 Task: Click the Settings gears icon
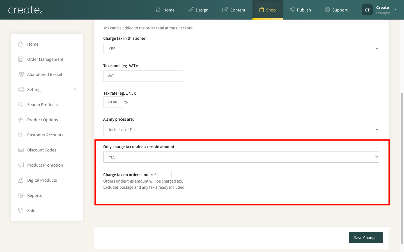tap(21, 89)
